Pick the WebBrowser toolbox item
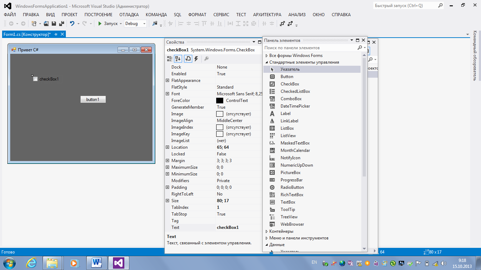 click(x=312, y=224)
